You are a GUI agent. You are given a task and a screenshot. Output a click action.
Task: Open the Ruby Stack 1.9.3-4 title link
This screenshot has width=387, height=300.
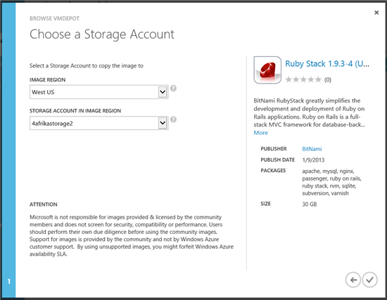pyautogui.click(x=327, y=64)
